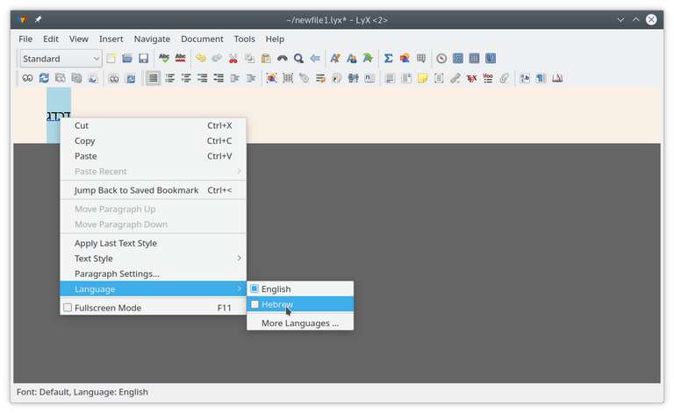The width and height of the screenshot is (674, 413).
Task: Open advanced find magnifier icon
Action: coord(298,59)
